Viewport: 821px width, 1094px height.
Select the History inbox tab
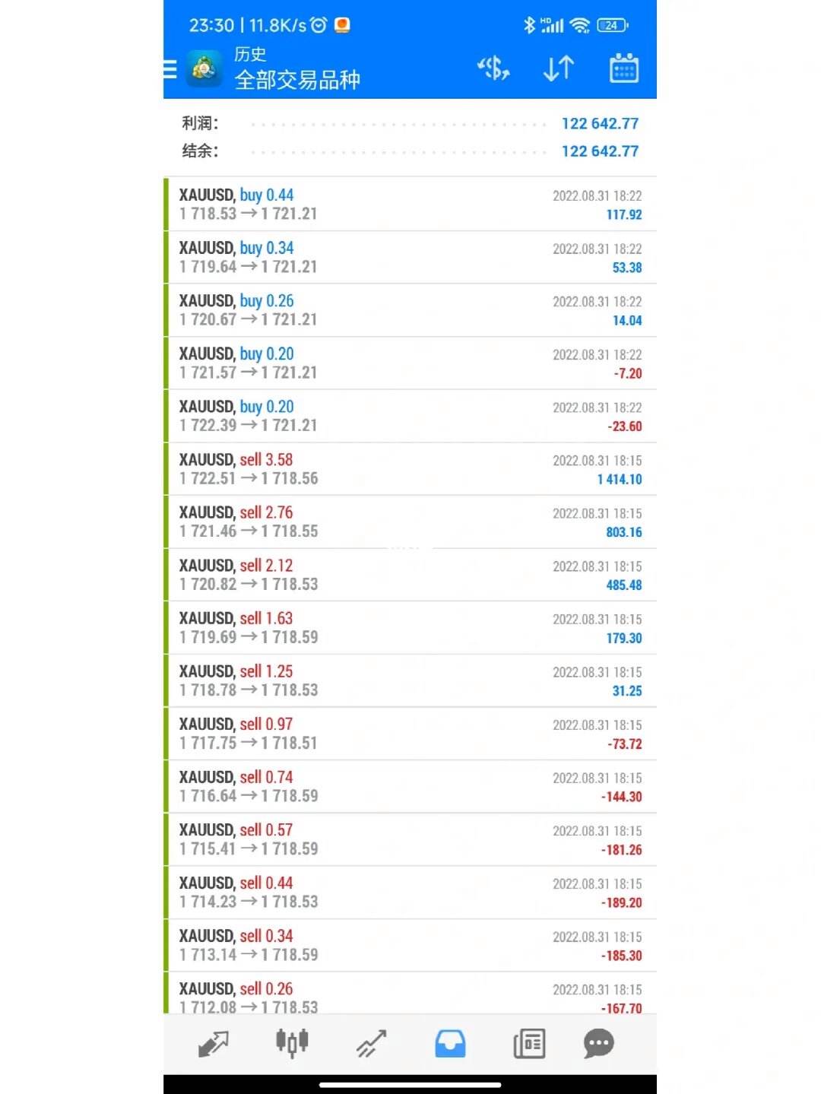point(450,1043)
